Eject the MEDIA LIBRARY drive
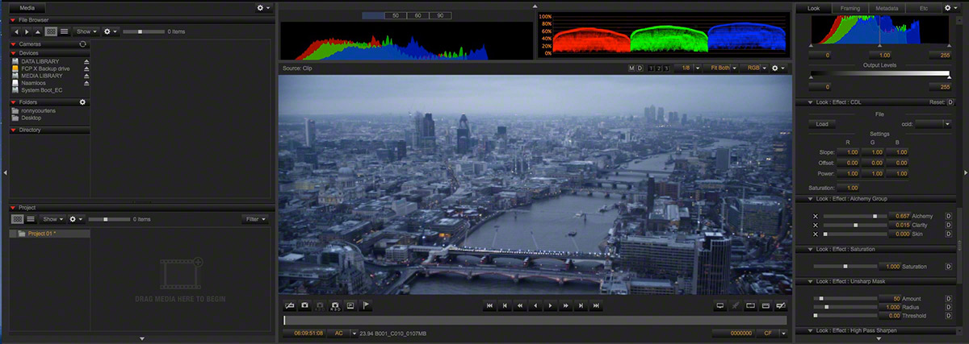 point(86,76)
